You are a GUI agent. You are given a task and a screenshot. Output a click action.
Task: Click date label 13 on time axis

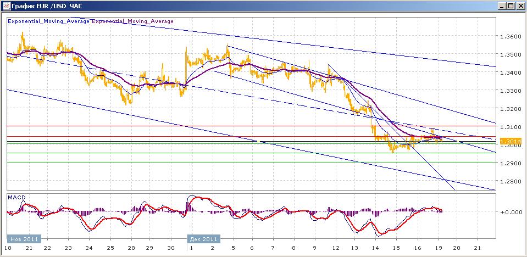(354, 248)
